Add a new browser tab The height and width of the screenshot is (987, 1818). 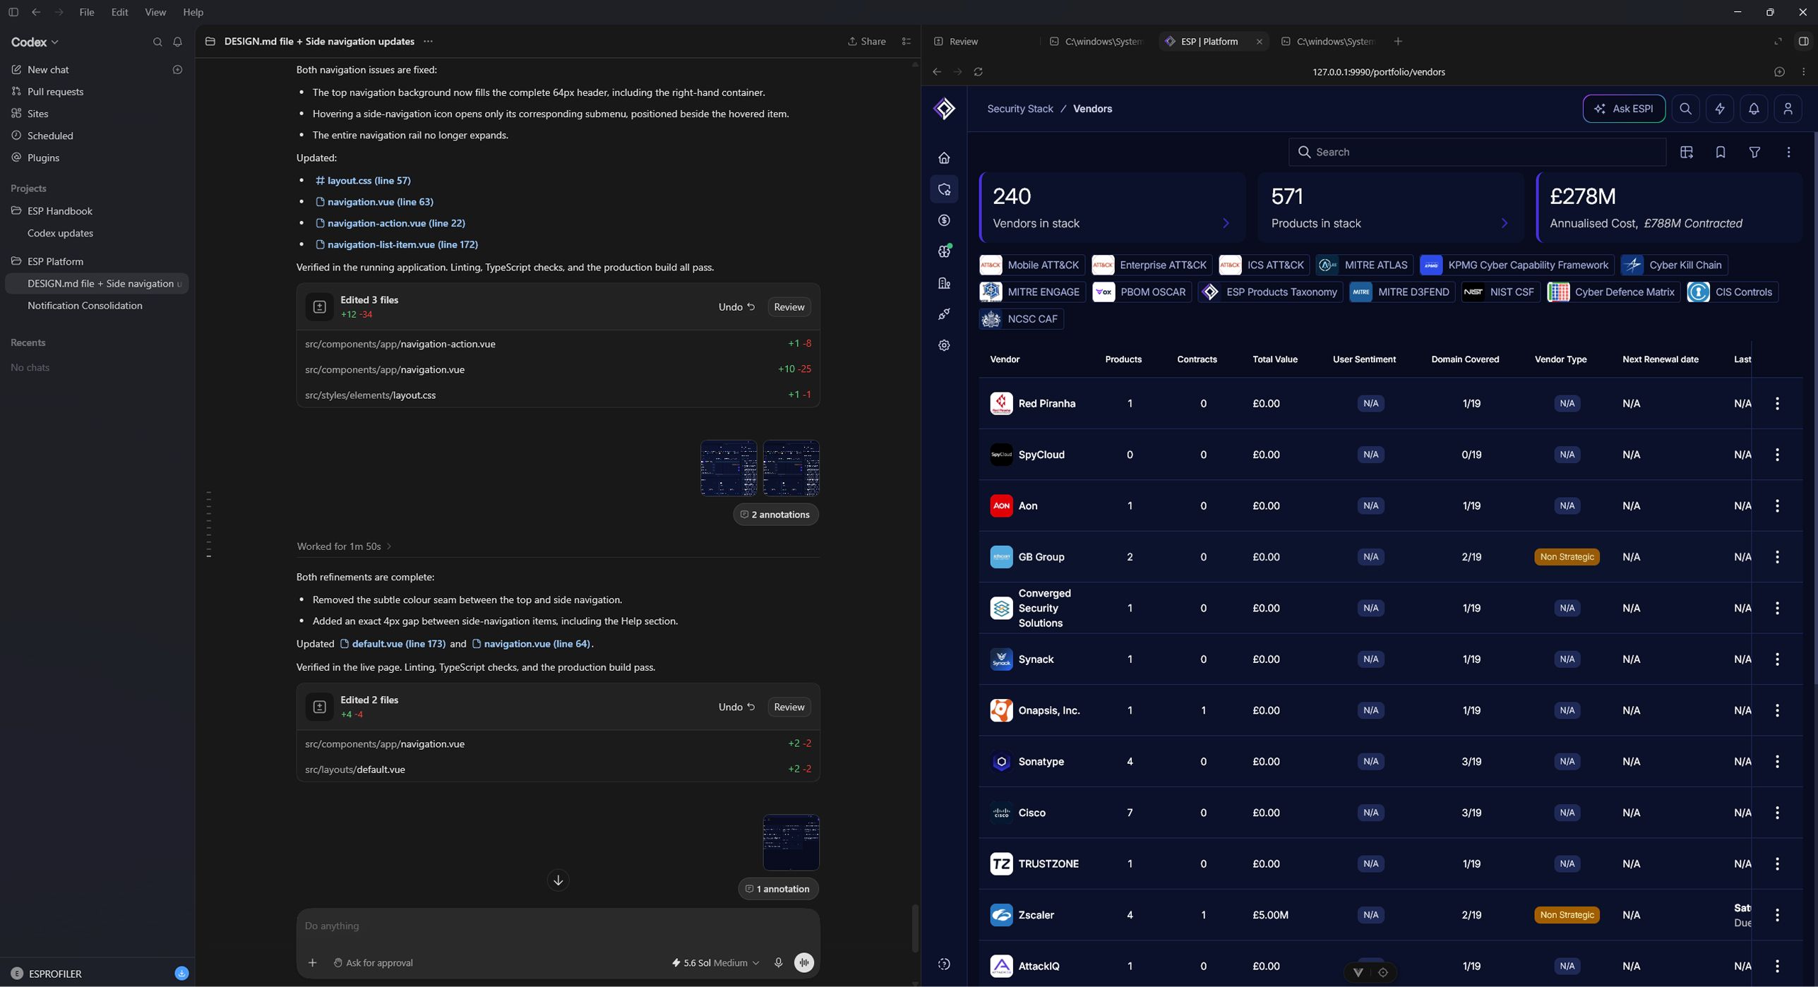point(1398,42)
